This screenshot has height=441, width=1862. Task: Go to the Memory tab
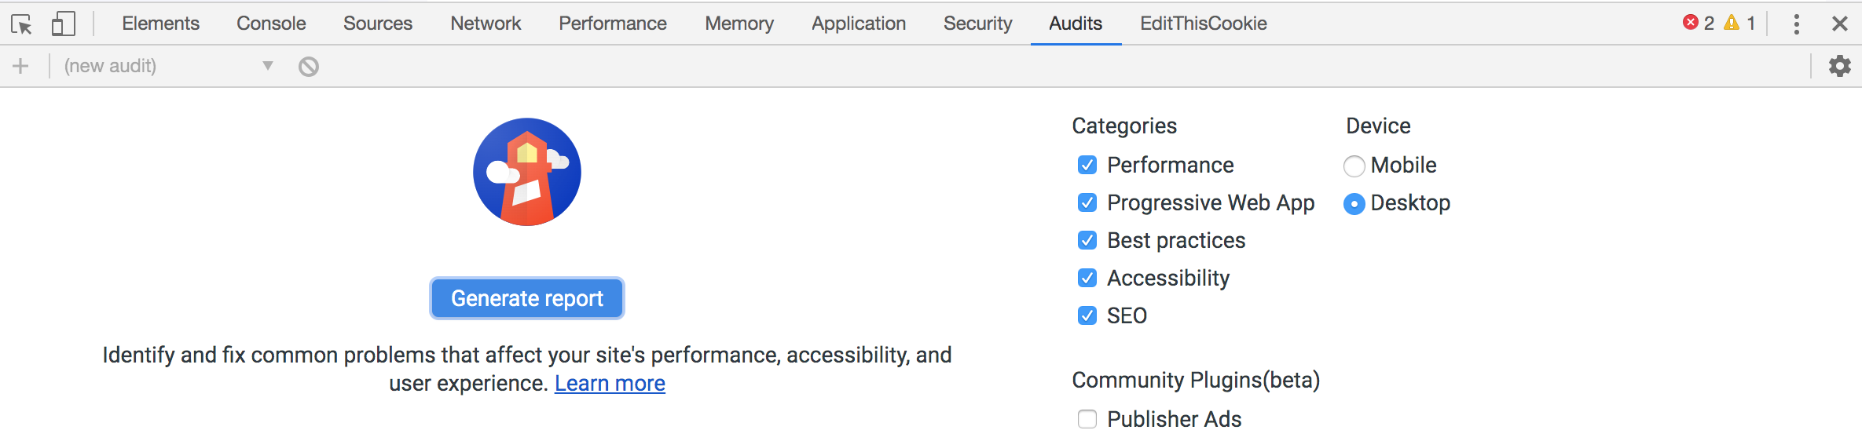[x=739, y=24]
